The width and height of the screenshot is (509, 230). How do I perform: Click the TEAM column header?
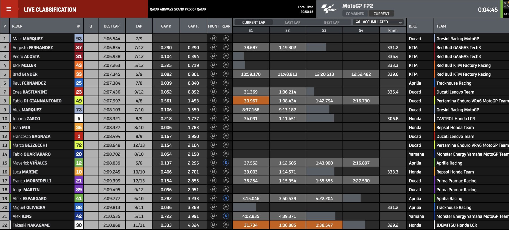441,26
